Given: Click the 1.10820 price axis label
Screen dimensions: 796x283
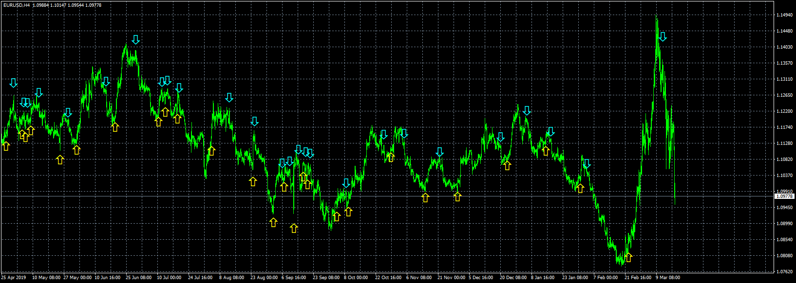Looking at the screenshot, I should coord(784,159).
